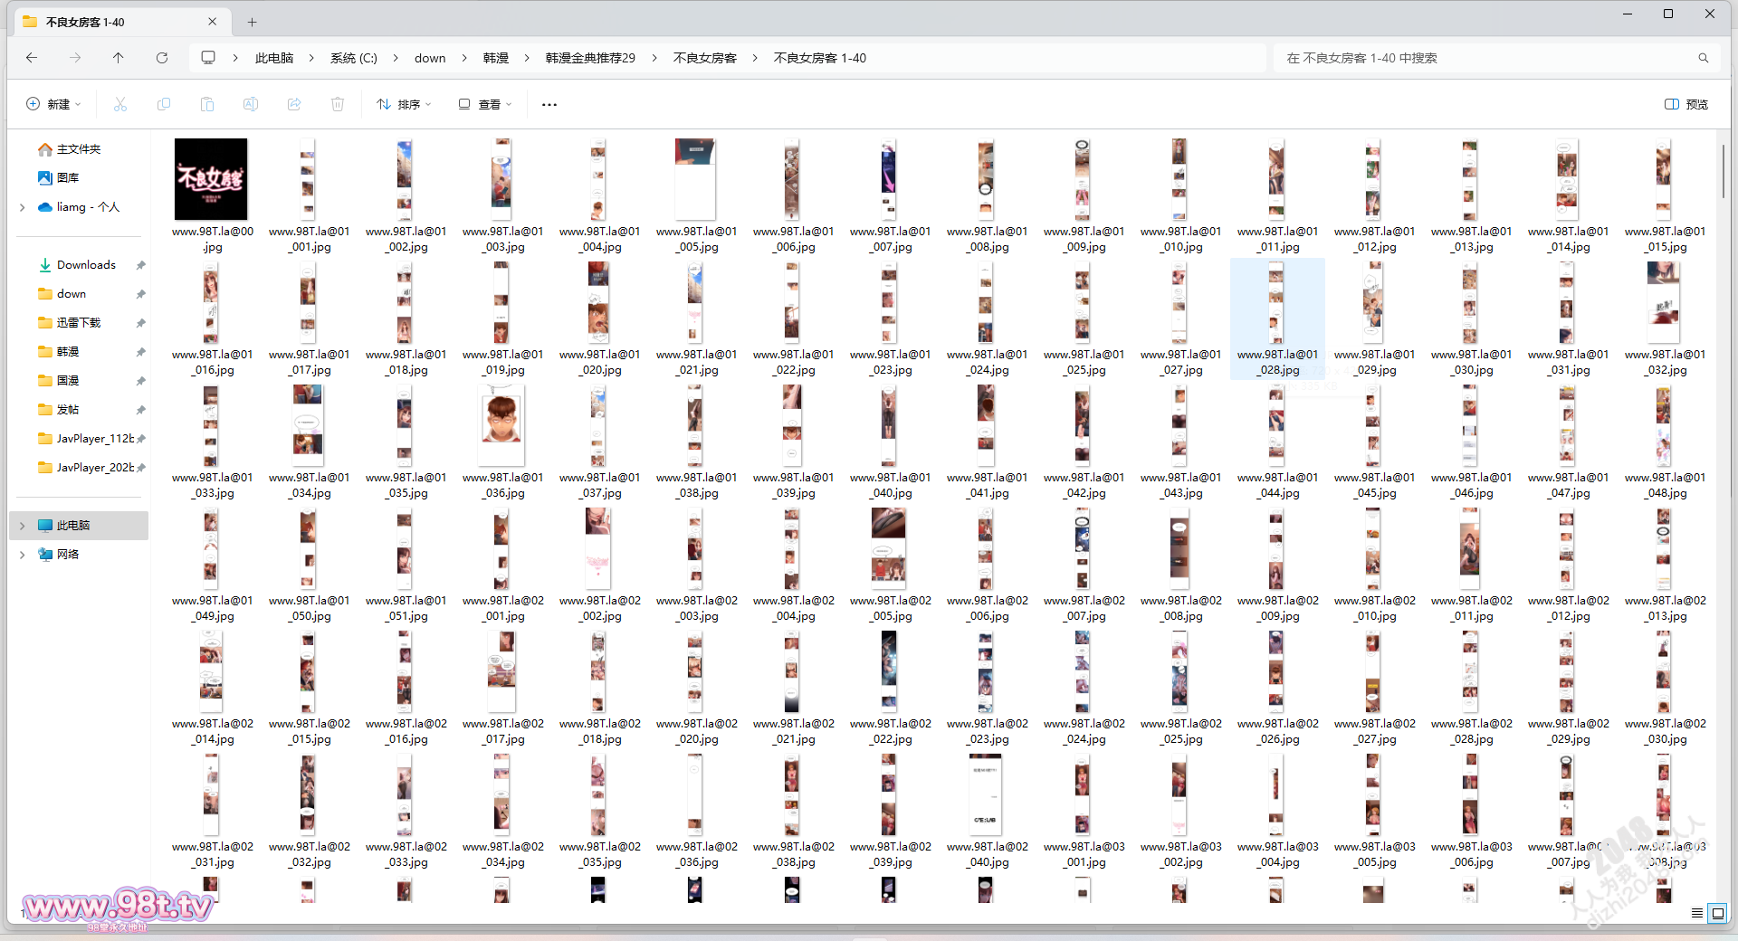The height and width of the screenshot is (941, 1738).
Task: Open the 排序 sort dropdown
Action: coord(404,104)
